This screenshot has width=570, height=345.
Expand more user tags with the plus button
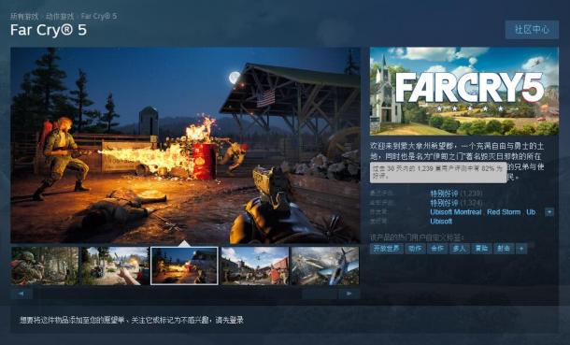(x=521, y=249)
